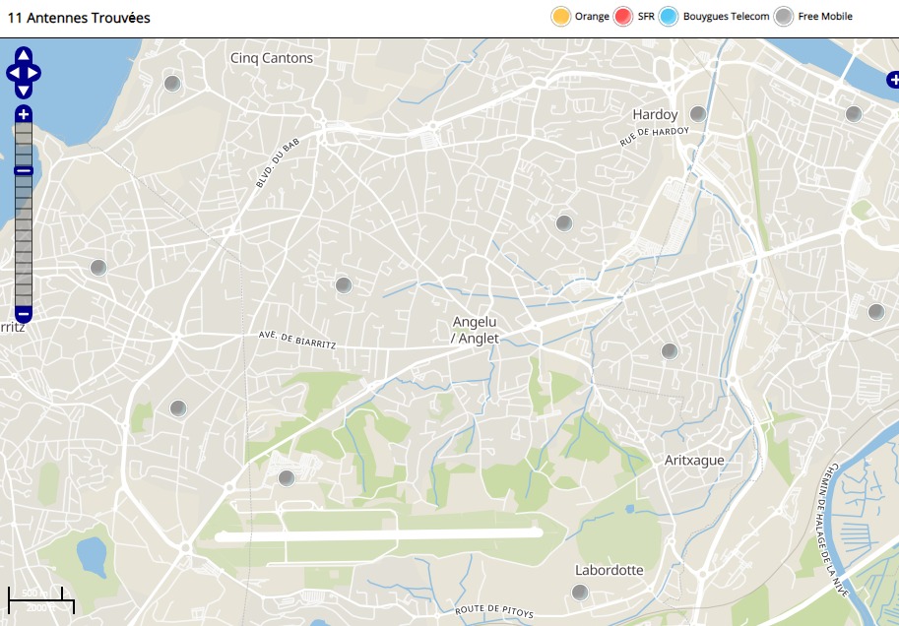Viewport: 899px width, 626px height.
Task: Toggle the Bouygues Telecom operator filter
Action: (669, 17)
